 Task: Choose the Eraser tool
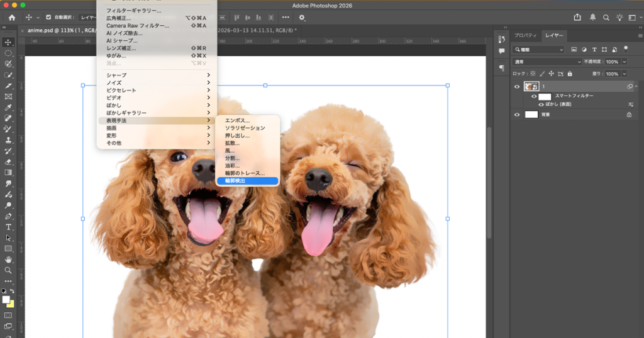(x=8, y=161)
